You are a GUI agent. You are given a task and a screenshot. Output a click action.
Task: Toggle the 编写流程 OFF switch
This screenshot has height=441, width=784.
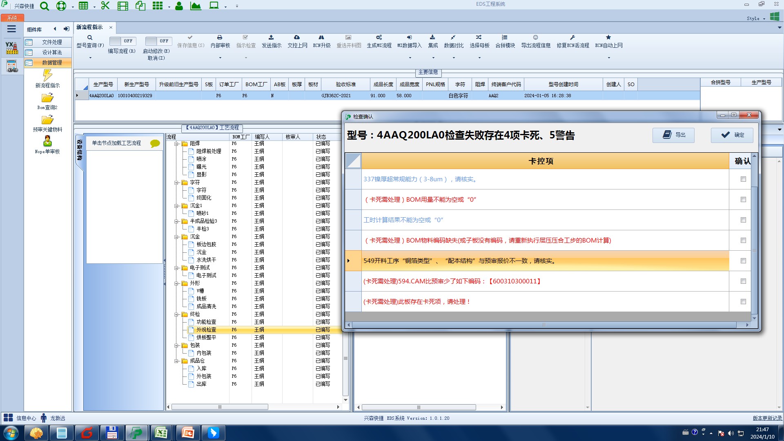(x=122, y=41)
